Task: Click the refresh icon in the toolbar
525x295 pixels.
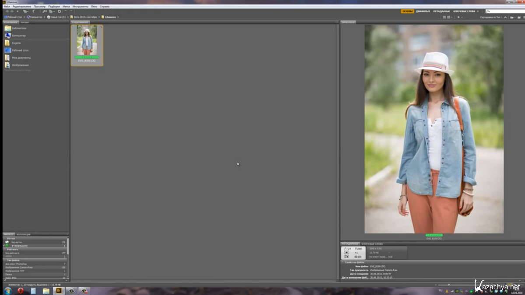Action: coord(59,11)
